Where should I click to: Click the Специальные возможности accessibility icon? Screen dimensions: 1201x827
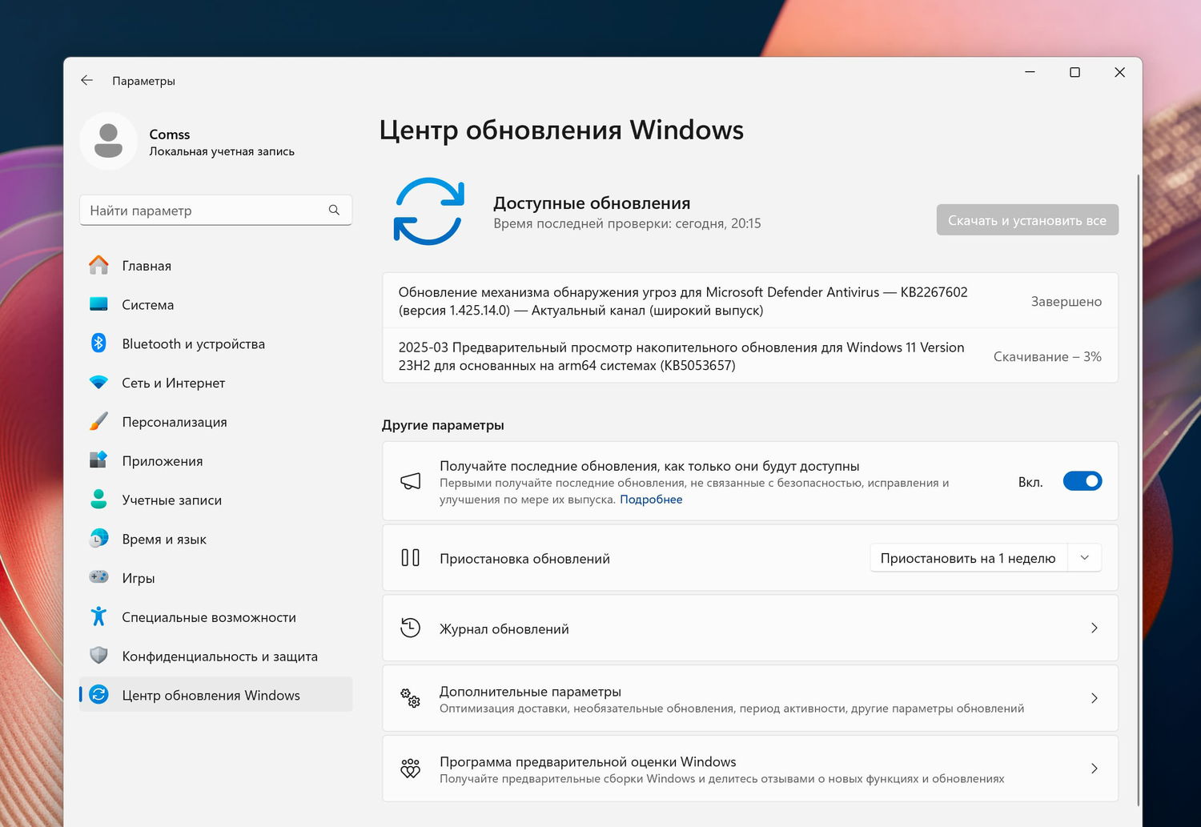click(98, 616)
